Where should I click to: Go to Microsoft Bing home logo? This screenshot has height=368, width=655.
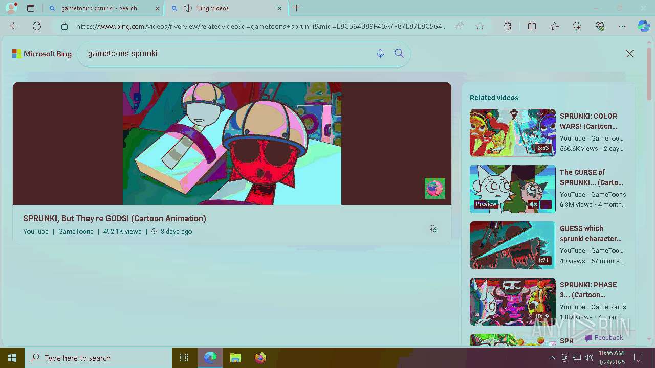[x=42, y=54]
